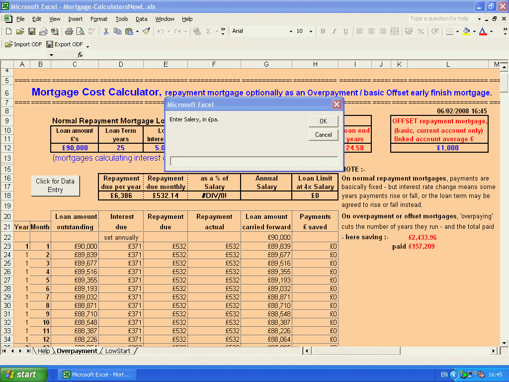
Task: Toggle Bold formatting
Action: [x=323, y=31]
